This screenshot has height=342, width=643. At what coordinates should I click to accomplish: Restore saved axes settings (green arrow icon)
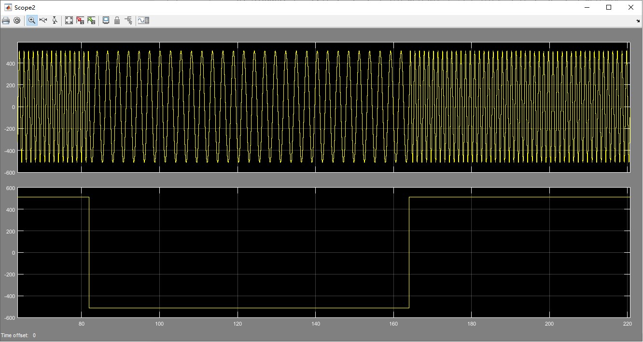pyautogui.click(x=91, y=20)
